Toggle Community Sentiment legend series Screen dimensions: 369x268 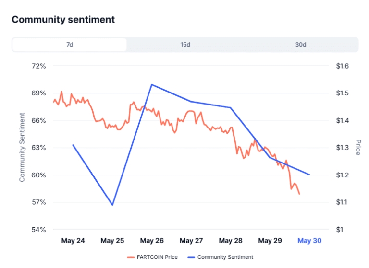225,257
